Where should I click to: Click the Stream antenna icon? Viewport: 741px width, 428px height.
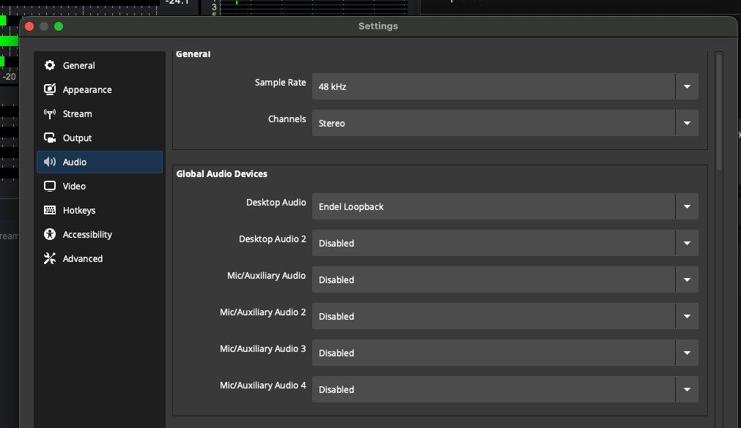(50, 113)
